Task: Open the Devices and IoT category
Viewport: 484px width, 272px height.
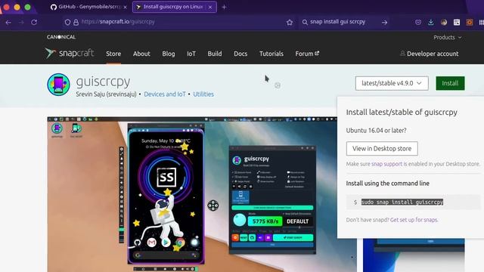Action: (165, 94)
